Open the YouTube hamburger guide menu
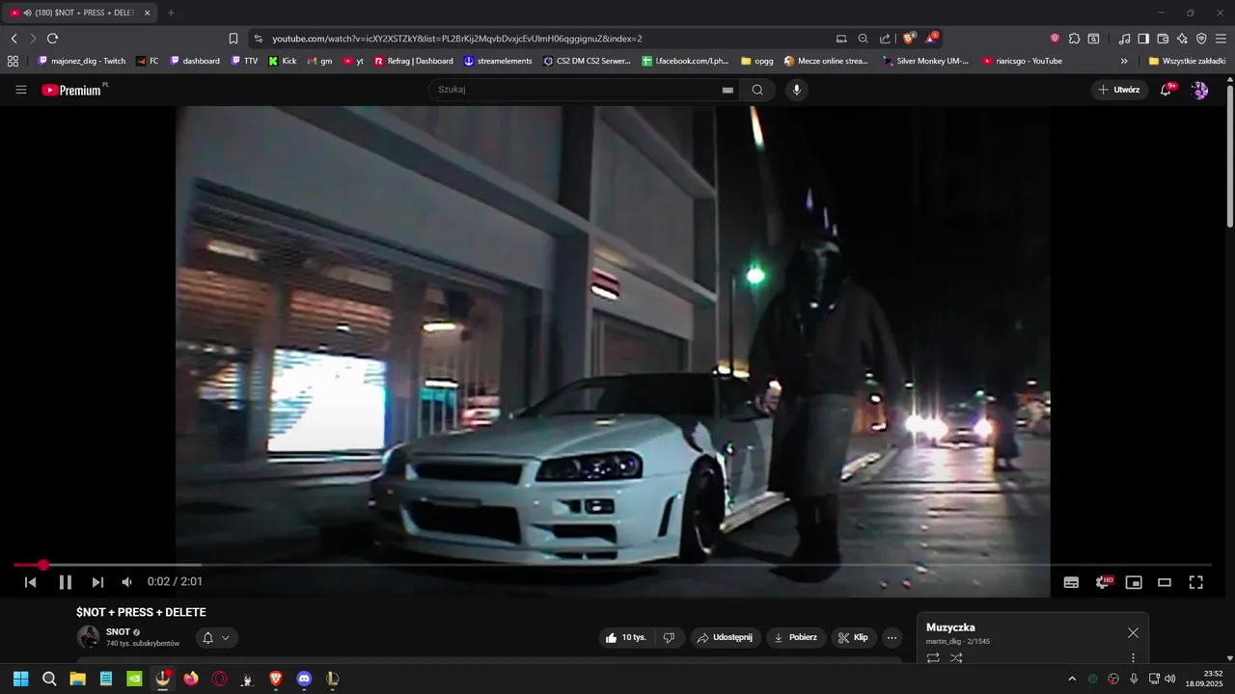Screen dimensions: 1235x694 (21, 90)
